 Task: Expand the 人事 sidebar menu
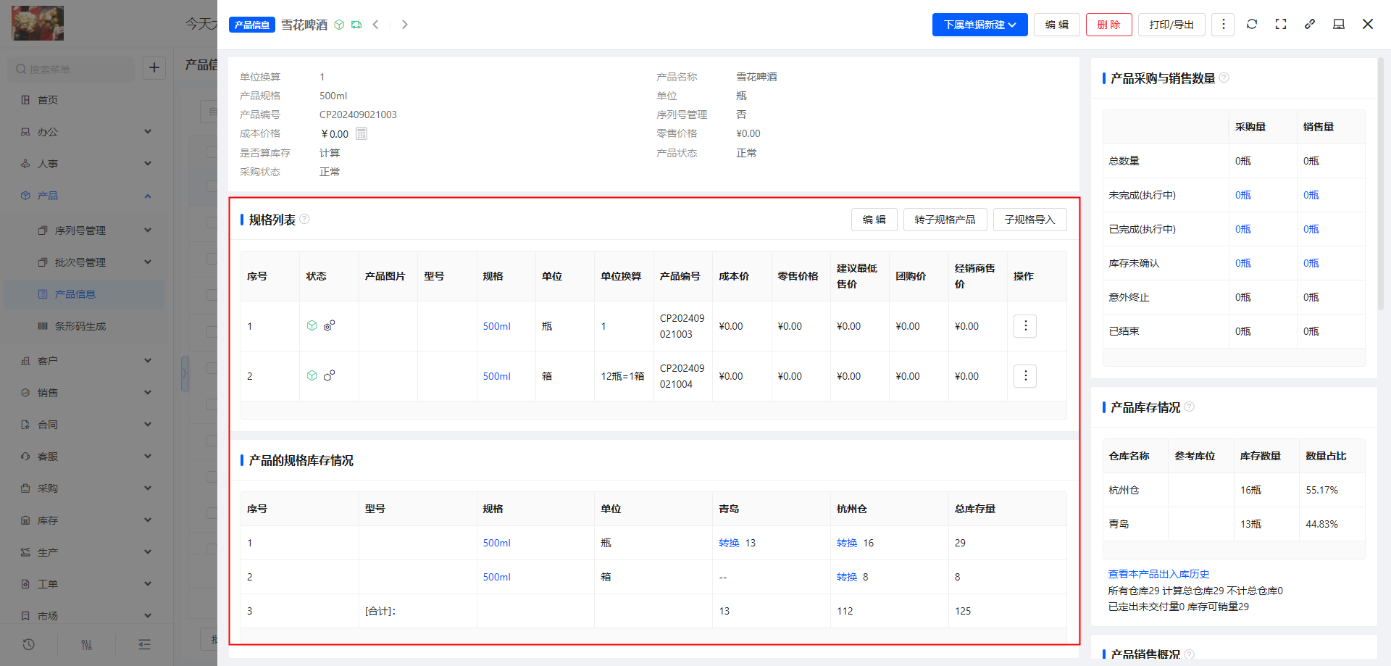point(87,164)
